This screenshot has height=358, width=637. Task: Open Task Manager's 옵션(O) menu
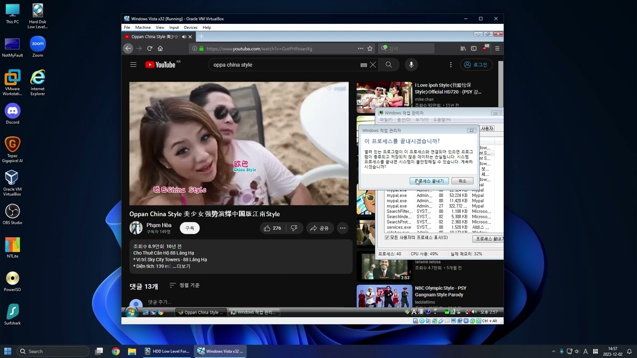(404, 120)
